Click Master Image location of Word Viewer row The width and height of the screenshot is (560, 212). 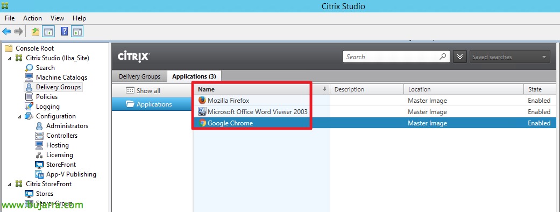(428, 111)
